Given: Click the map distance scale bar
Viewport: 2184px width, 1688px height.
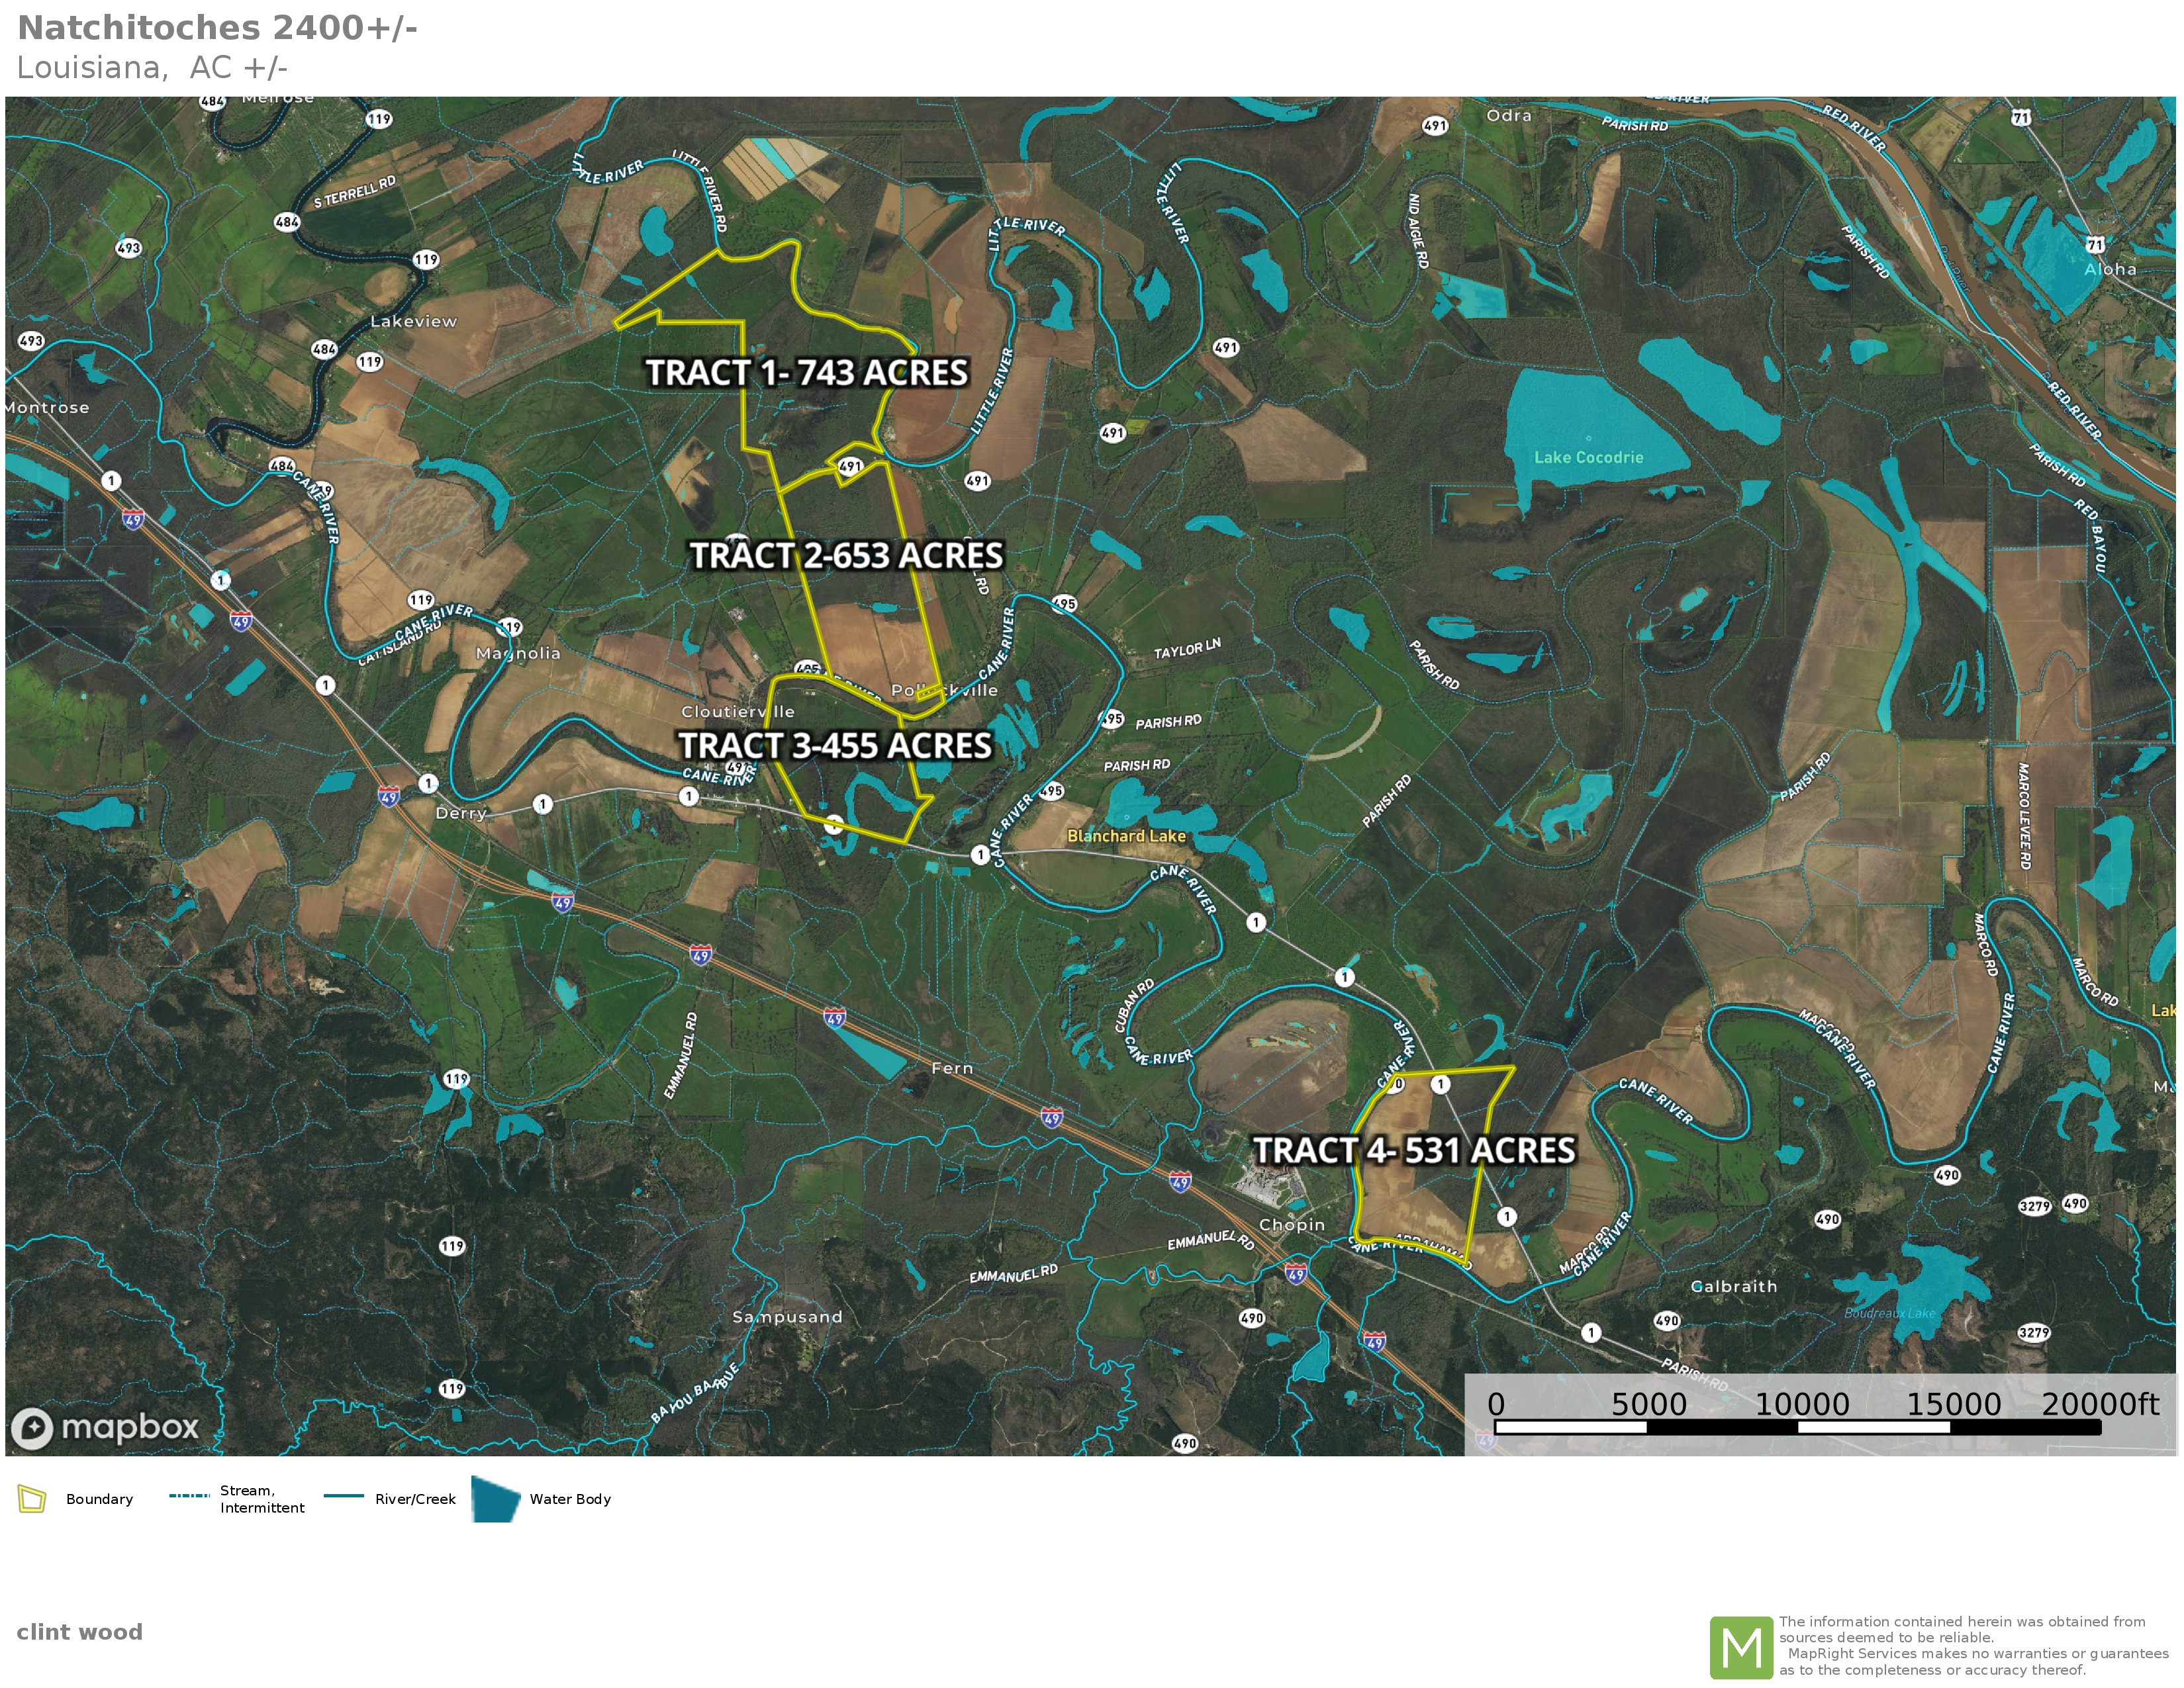Looking at the screenshot, I should [x=1797, y=1427].
